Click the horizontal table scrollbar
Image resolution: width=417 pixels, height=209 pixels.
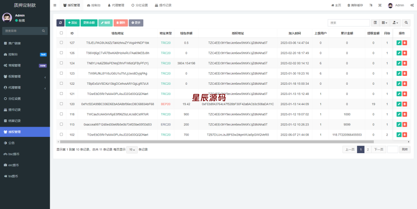[x=217, y=142]
